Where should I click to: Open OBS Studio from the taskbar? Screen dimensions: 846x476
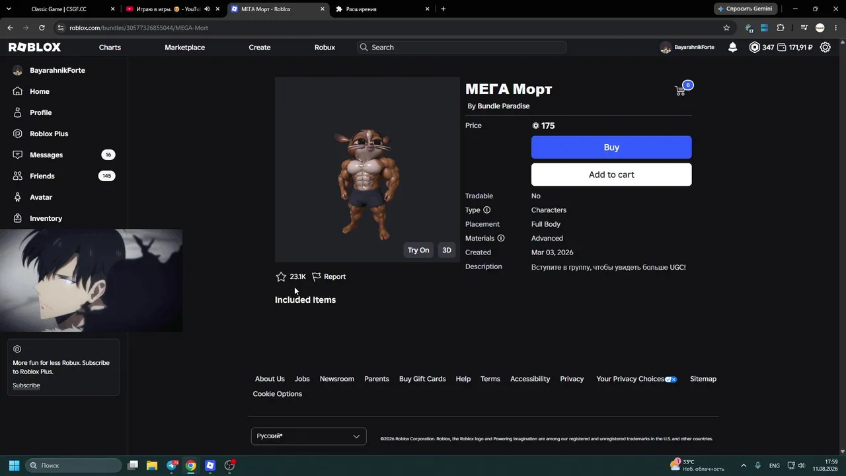click(x=229, y=465)
